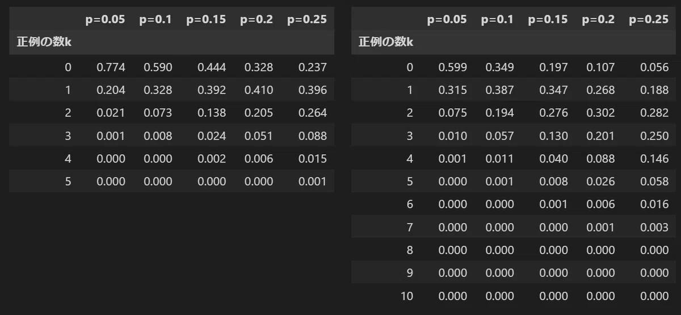Click the p=0.15 header in left table
The image size is (681, 315).
205,19
